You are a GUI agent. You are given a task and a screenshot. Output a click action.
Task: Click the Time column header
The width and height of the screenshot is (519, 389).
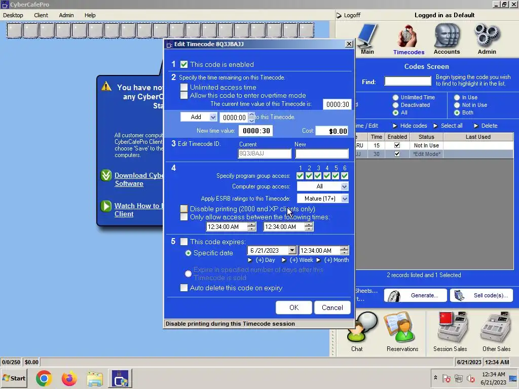click(x=377, y=137)
